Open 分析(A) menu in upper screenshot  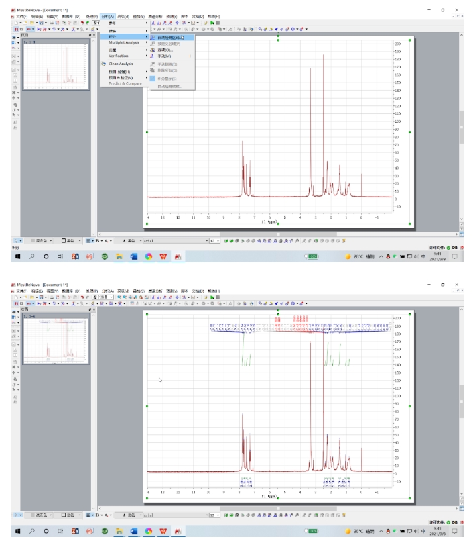click(x=107, y=17)
